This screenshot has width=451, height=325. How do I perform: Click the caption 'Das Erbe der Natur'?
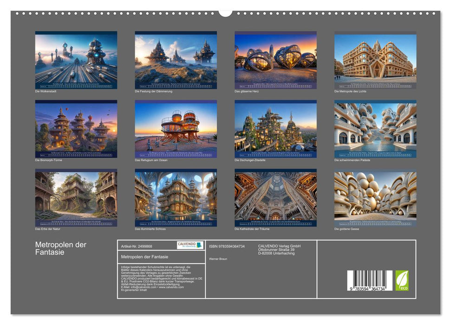coord(48,229)
